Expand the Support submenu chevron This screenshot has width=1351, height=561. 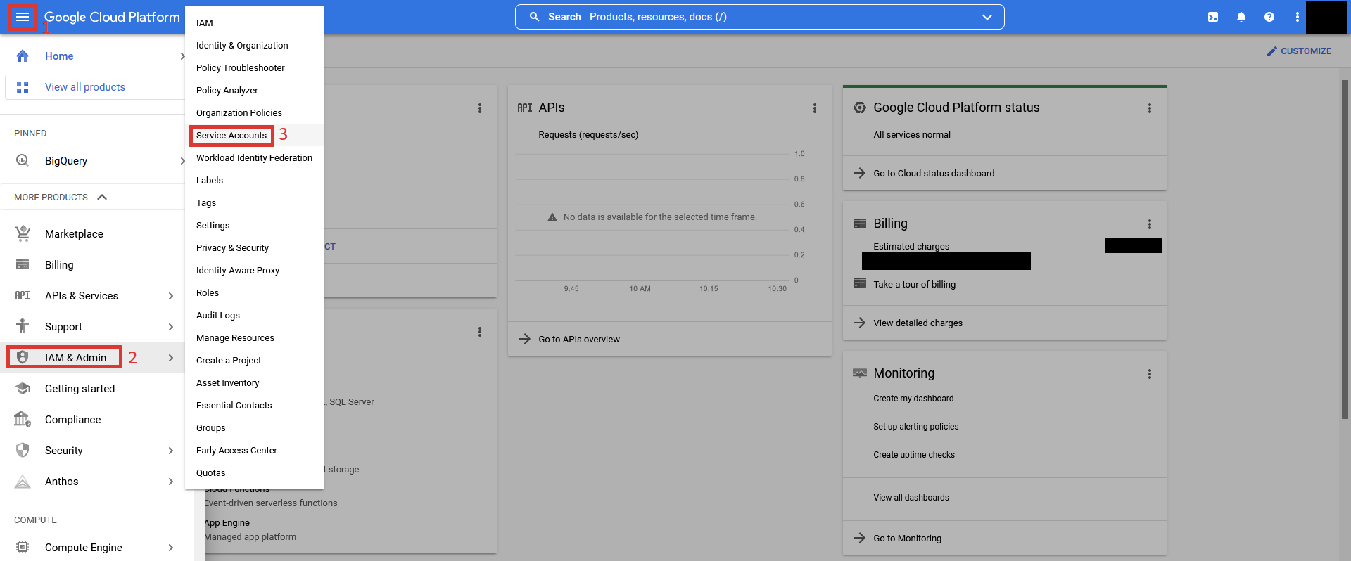[171, 327]
